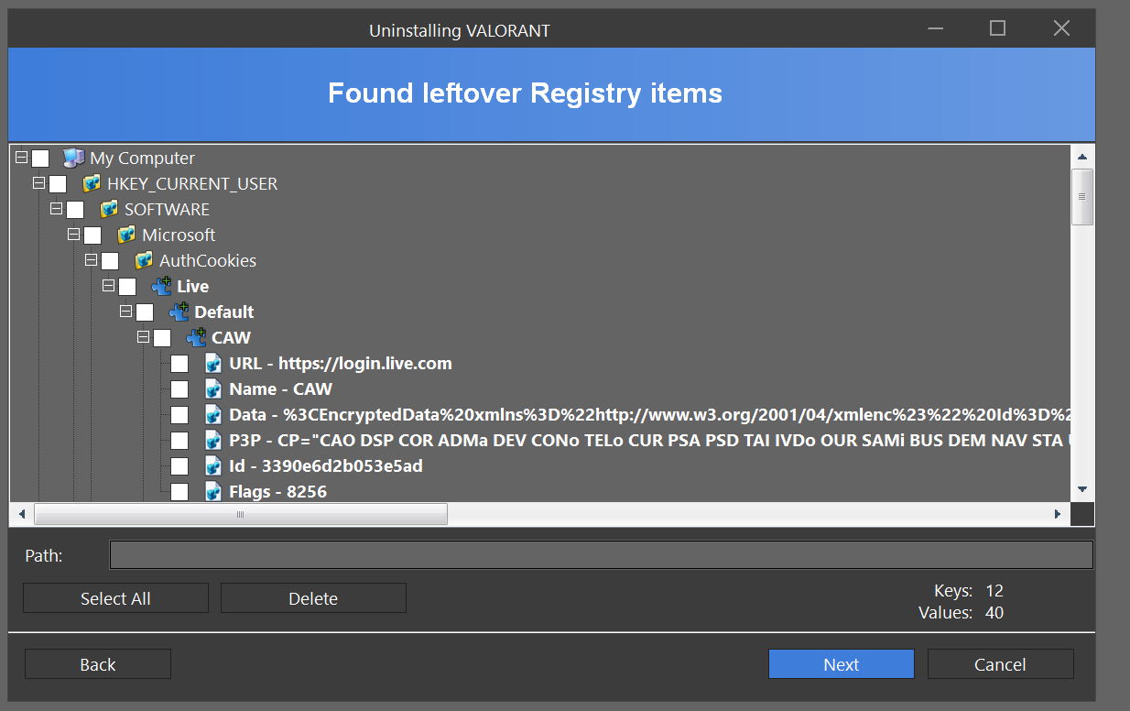Screen dimensions: 1130x711
Task: Click the Select All button
Action: [x=115, y=598]
